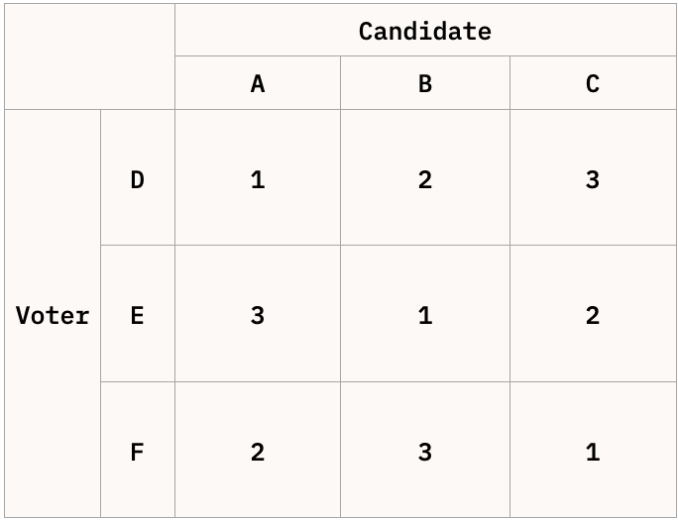Select the column header for candidate B

click(425, 84)
